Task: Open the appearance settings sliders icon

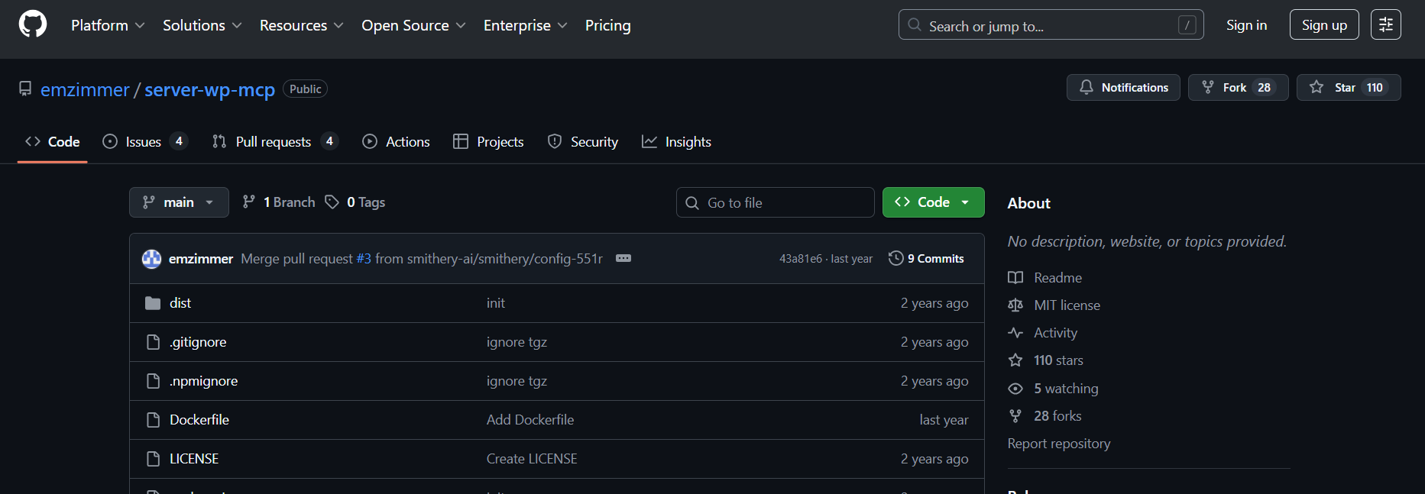Action: 1385,25
